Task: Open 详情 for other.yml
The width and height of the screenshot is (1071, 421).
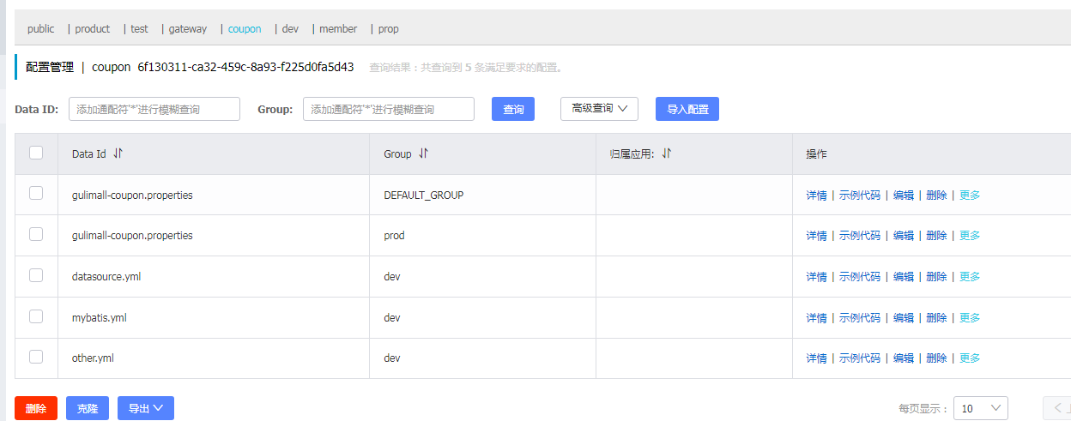Action: (816, 358)
